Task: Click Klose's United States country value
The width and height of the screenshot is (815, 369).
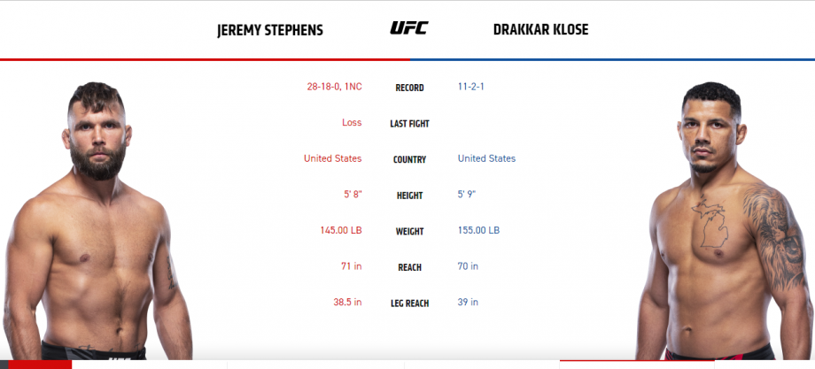Action: [x=486, y=158]
